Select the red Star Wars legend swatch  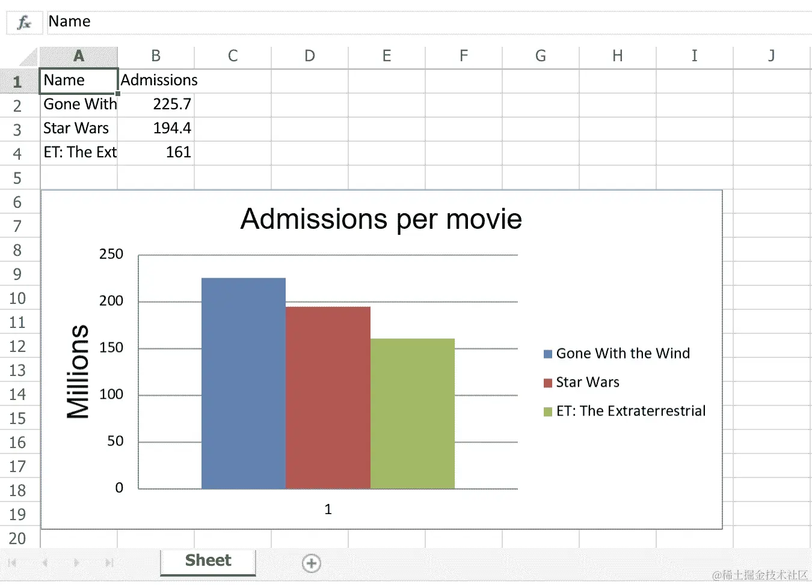548,383
